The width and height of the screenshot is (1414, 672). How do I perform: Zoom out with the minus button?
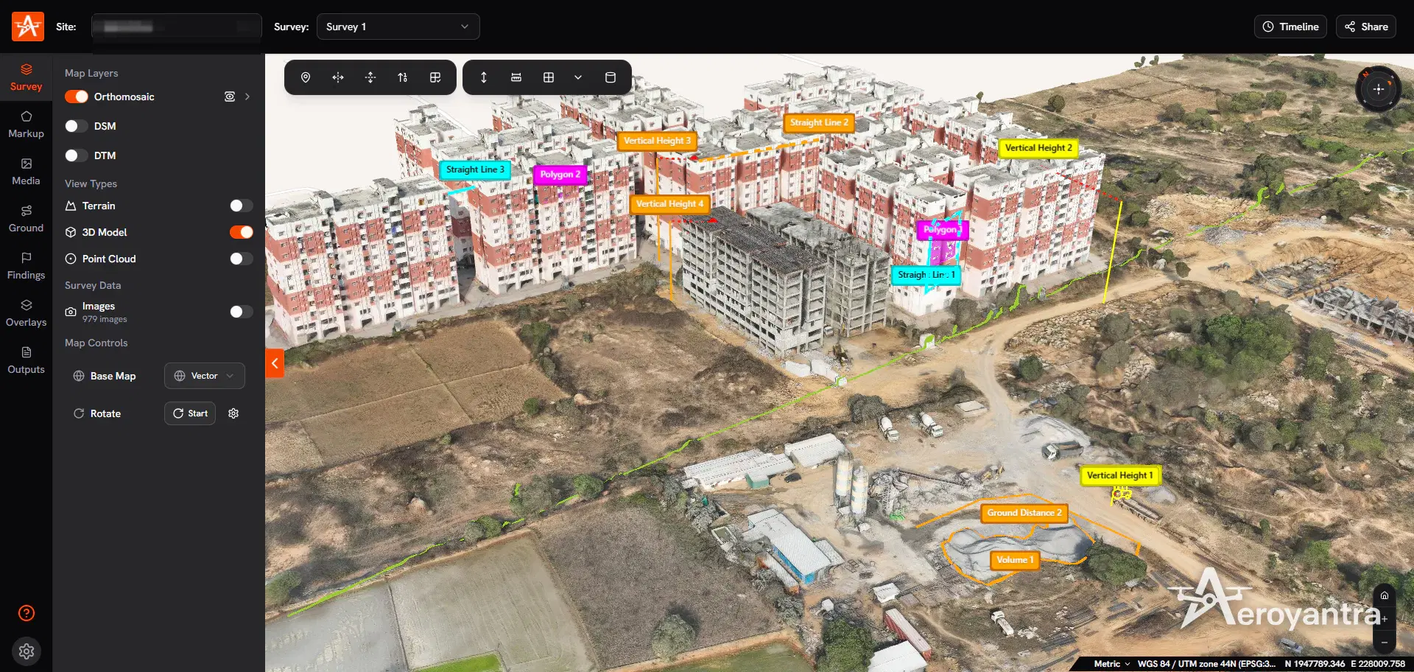pos(1385,643)
